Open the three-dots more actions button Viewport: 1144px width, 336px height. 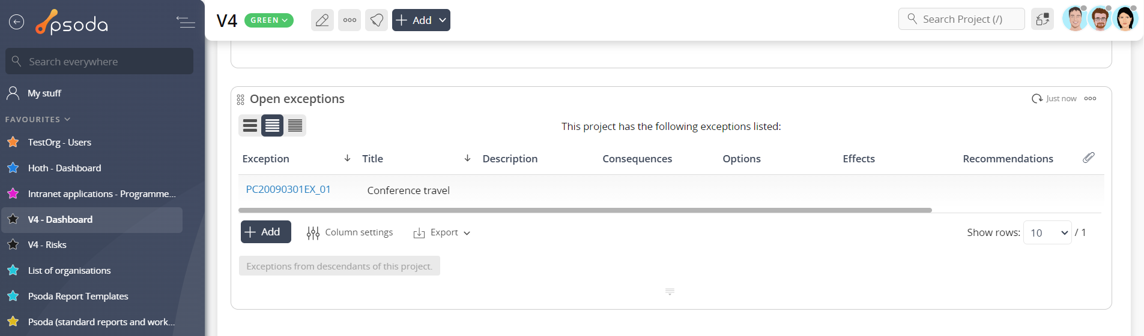pos(350,20)
